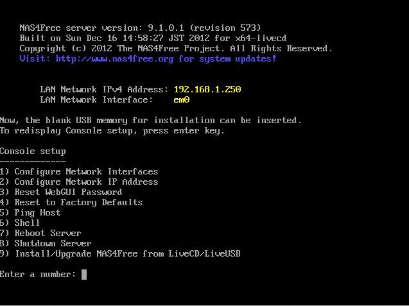This screenshot has width=409, height=306.
Task: Select the Shutdown Server option
Action: (x=46, y=243)
